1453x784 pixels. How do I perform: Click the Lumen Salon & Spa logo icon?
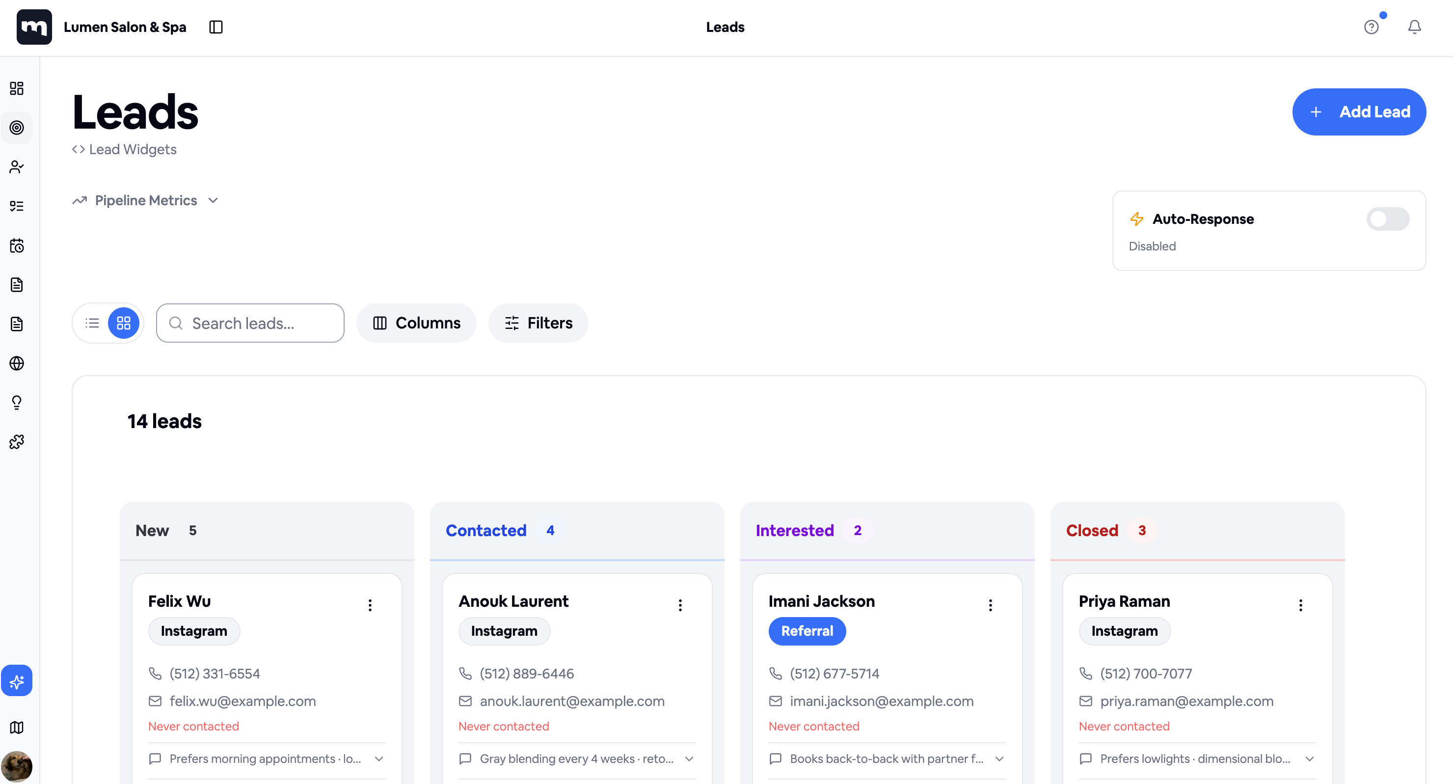[34, 27]
